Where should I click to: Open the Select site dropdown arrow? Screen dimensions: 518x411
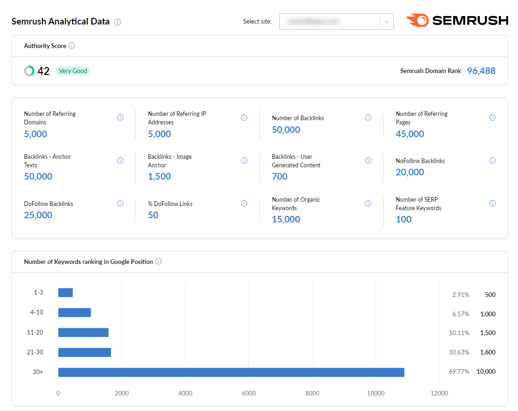coord(387,21)
